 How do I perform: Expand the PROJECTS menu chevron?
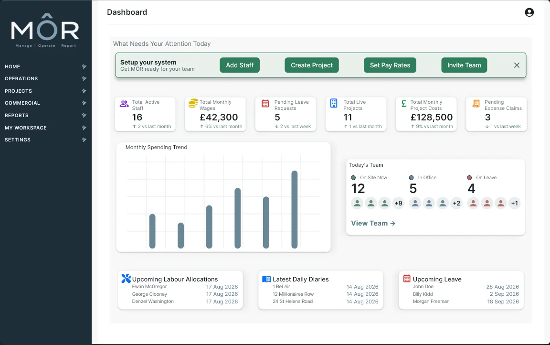84,91
